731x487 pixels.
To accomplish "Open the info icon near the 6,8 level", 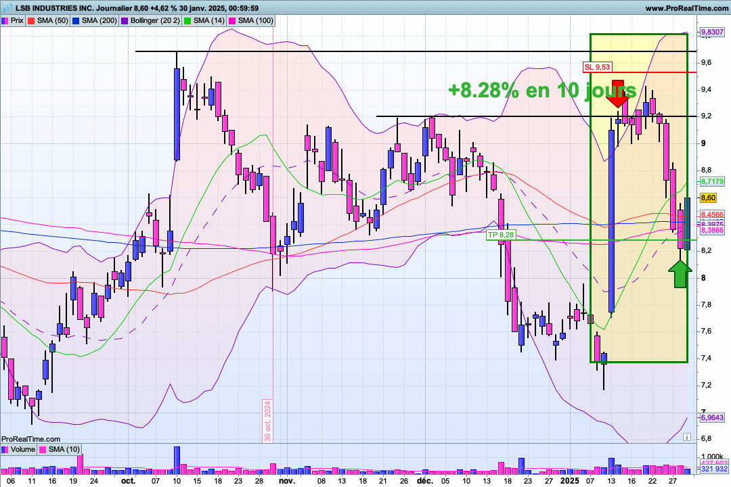I will click(x=687, y=437).
